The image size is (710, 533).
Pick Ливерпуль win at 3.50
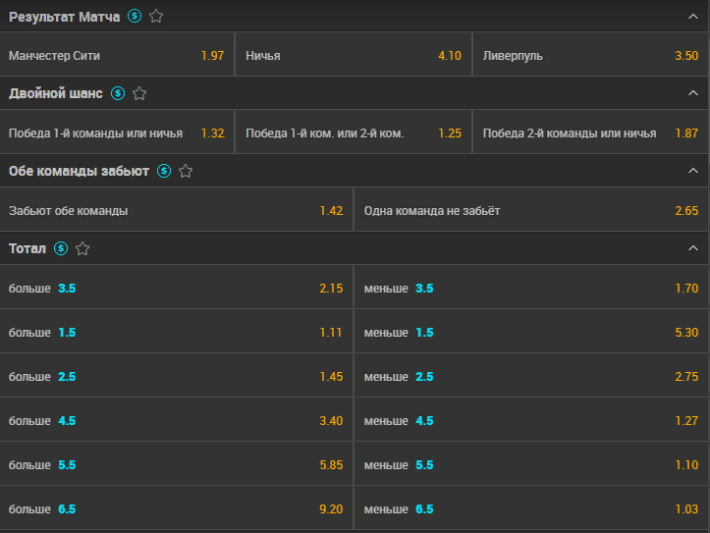tap(591, 54)
